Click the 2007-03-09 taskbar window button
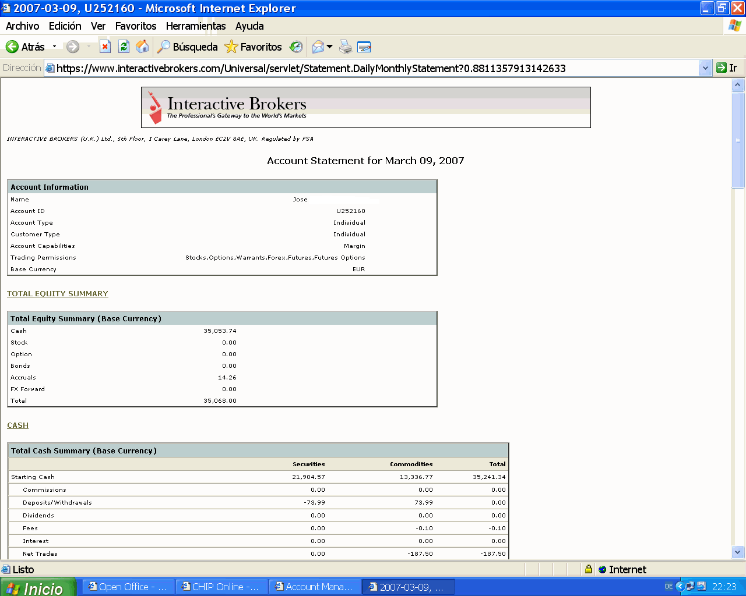 point(408,587)
